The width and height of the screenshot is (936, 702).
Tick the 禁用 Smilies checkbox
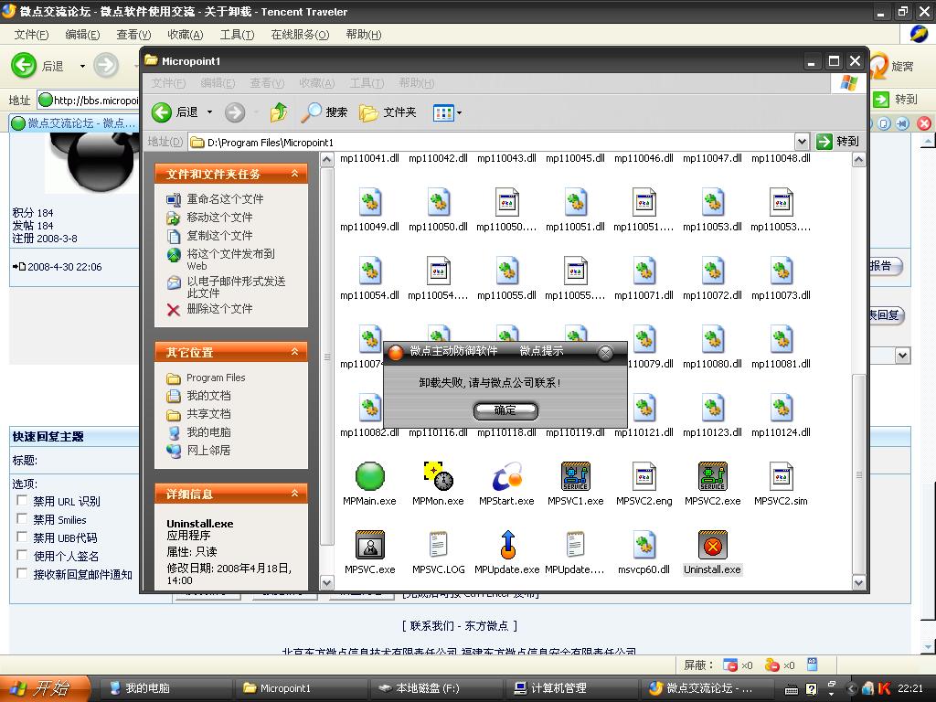[x=22, y=519]
